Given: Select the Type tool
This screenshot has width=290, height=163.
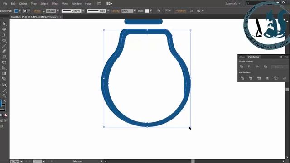Looking at the screenshot, I should (4, 35).
